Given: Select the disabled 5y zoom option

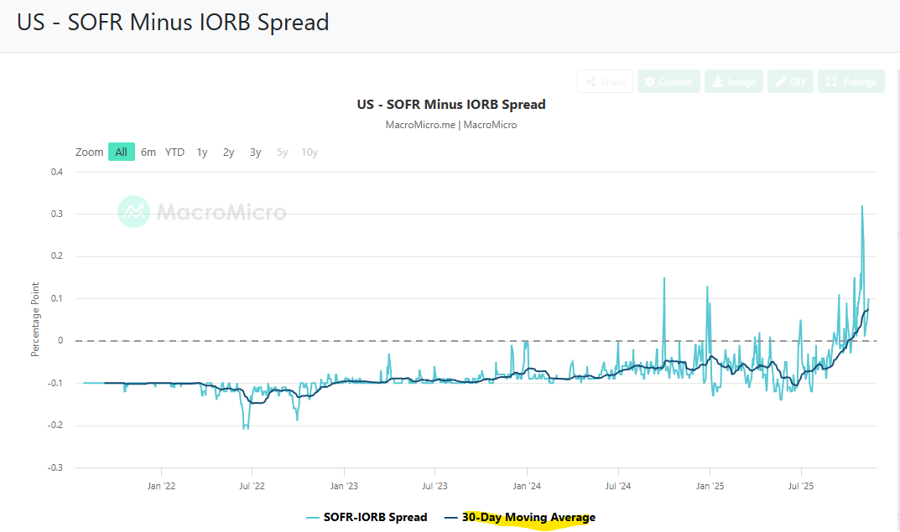Looking at the screenshot, I should click(x=283, y=152).
